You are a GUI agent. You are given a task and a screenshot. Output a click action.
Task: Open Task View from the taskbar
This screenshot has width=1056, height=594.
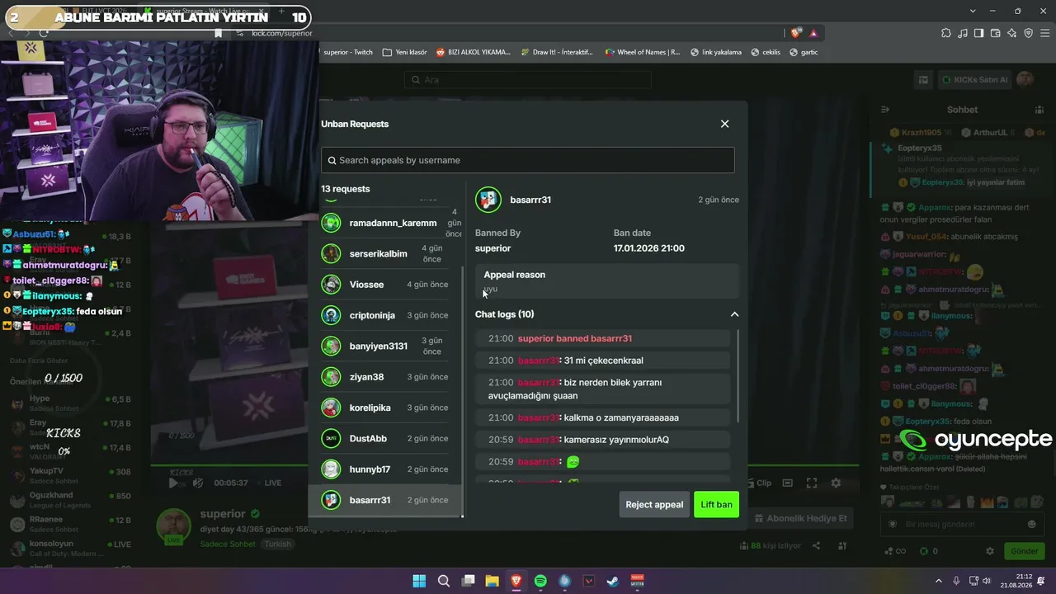coord(468,581)
